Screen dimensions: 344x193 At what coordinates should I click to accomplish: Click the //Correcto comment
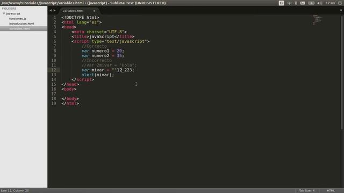(94, 46)
